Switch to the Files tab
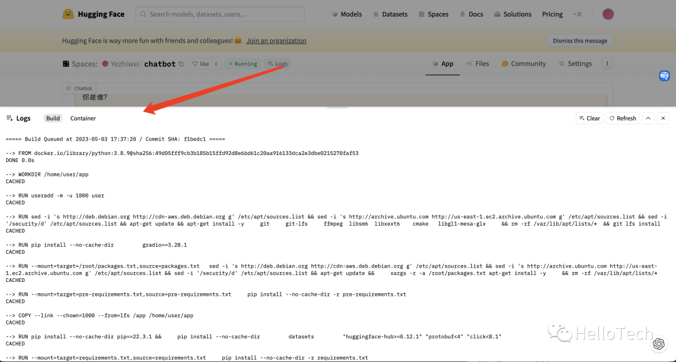The height and width of the screenshot is (362, 676). click(x=477, y=64)
